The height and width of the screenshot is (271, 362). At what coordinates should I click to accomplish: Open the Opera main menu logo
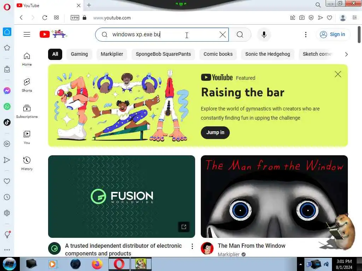(7, 7)
